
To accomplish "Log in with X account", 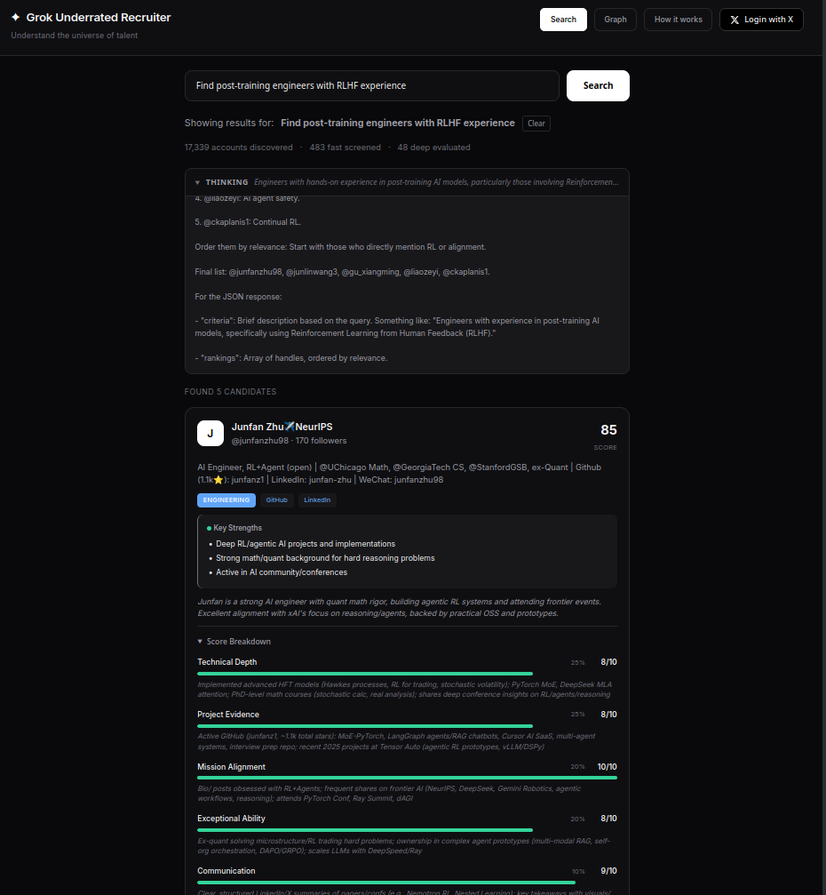I will tap(761, 20).
